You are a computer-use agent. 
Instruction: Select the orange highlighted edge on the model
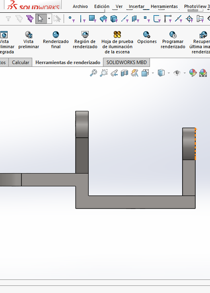pyautogui.click(x=195, y=144)
